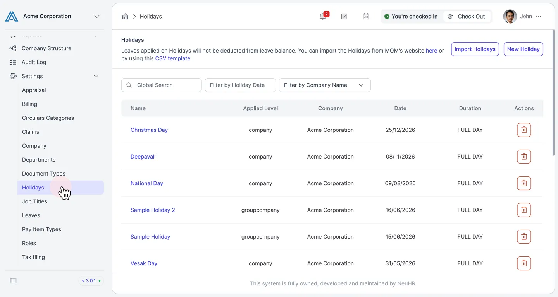The width and height of the screenshot is (558, 297).
Task: Open Claims settings
Action: [x=60, y=132]
